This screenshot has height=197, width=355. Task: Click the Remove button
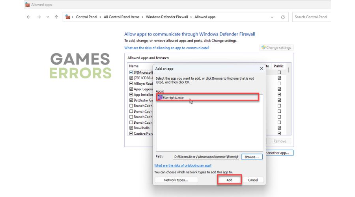[x=280, y=141]
